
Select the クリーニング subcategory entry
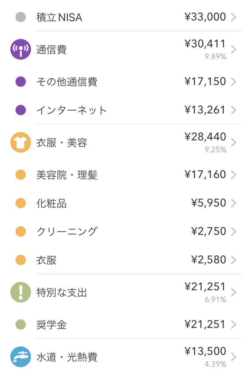121,231
